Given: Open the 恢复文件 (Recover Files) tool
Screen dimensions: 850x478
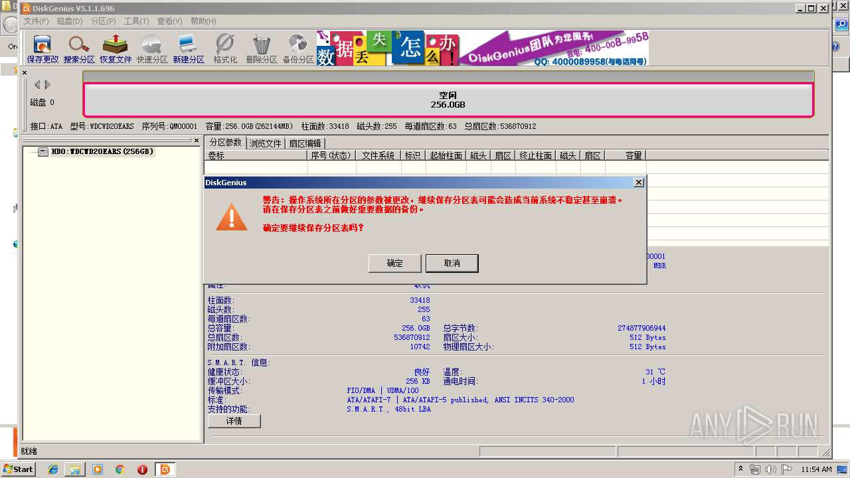Looking at the screenshot, I should point(116,49).
